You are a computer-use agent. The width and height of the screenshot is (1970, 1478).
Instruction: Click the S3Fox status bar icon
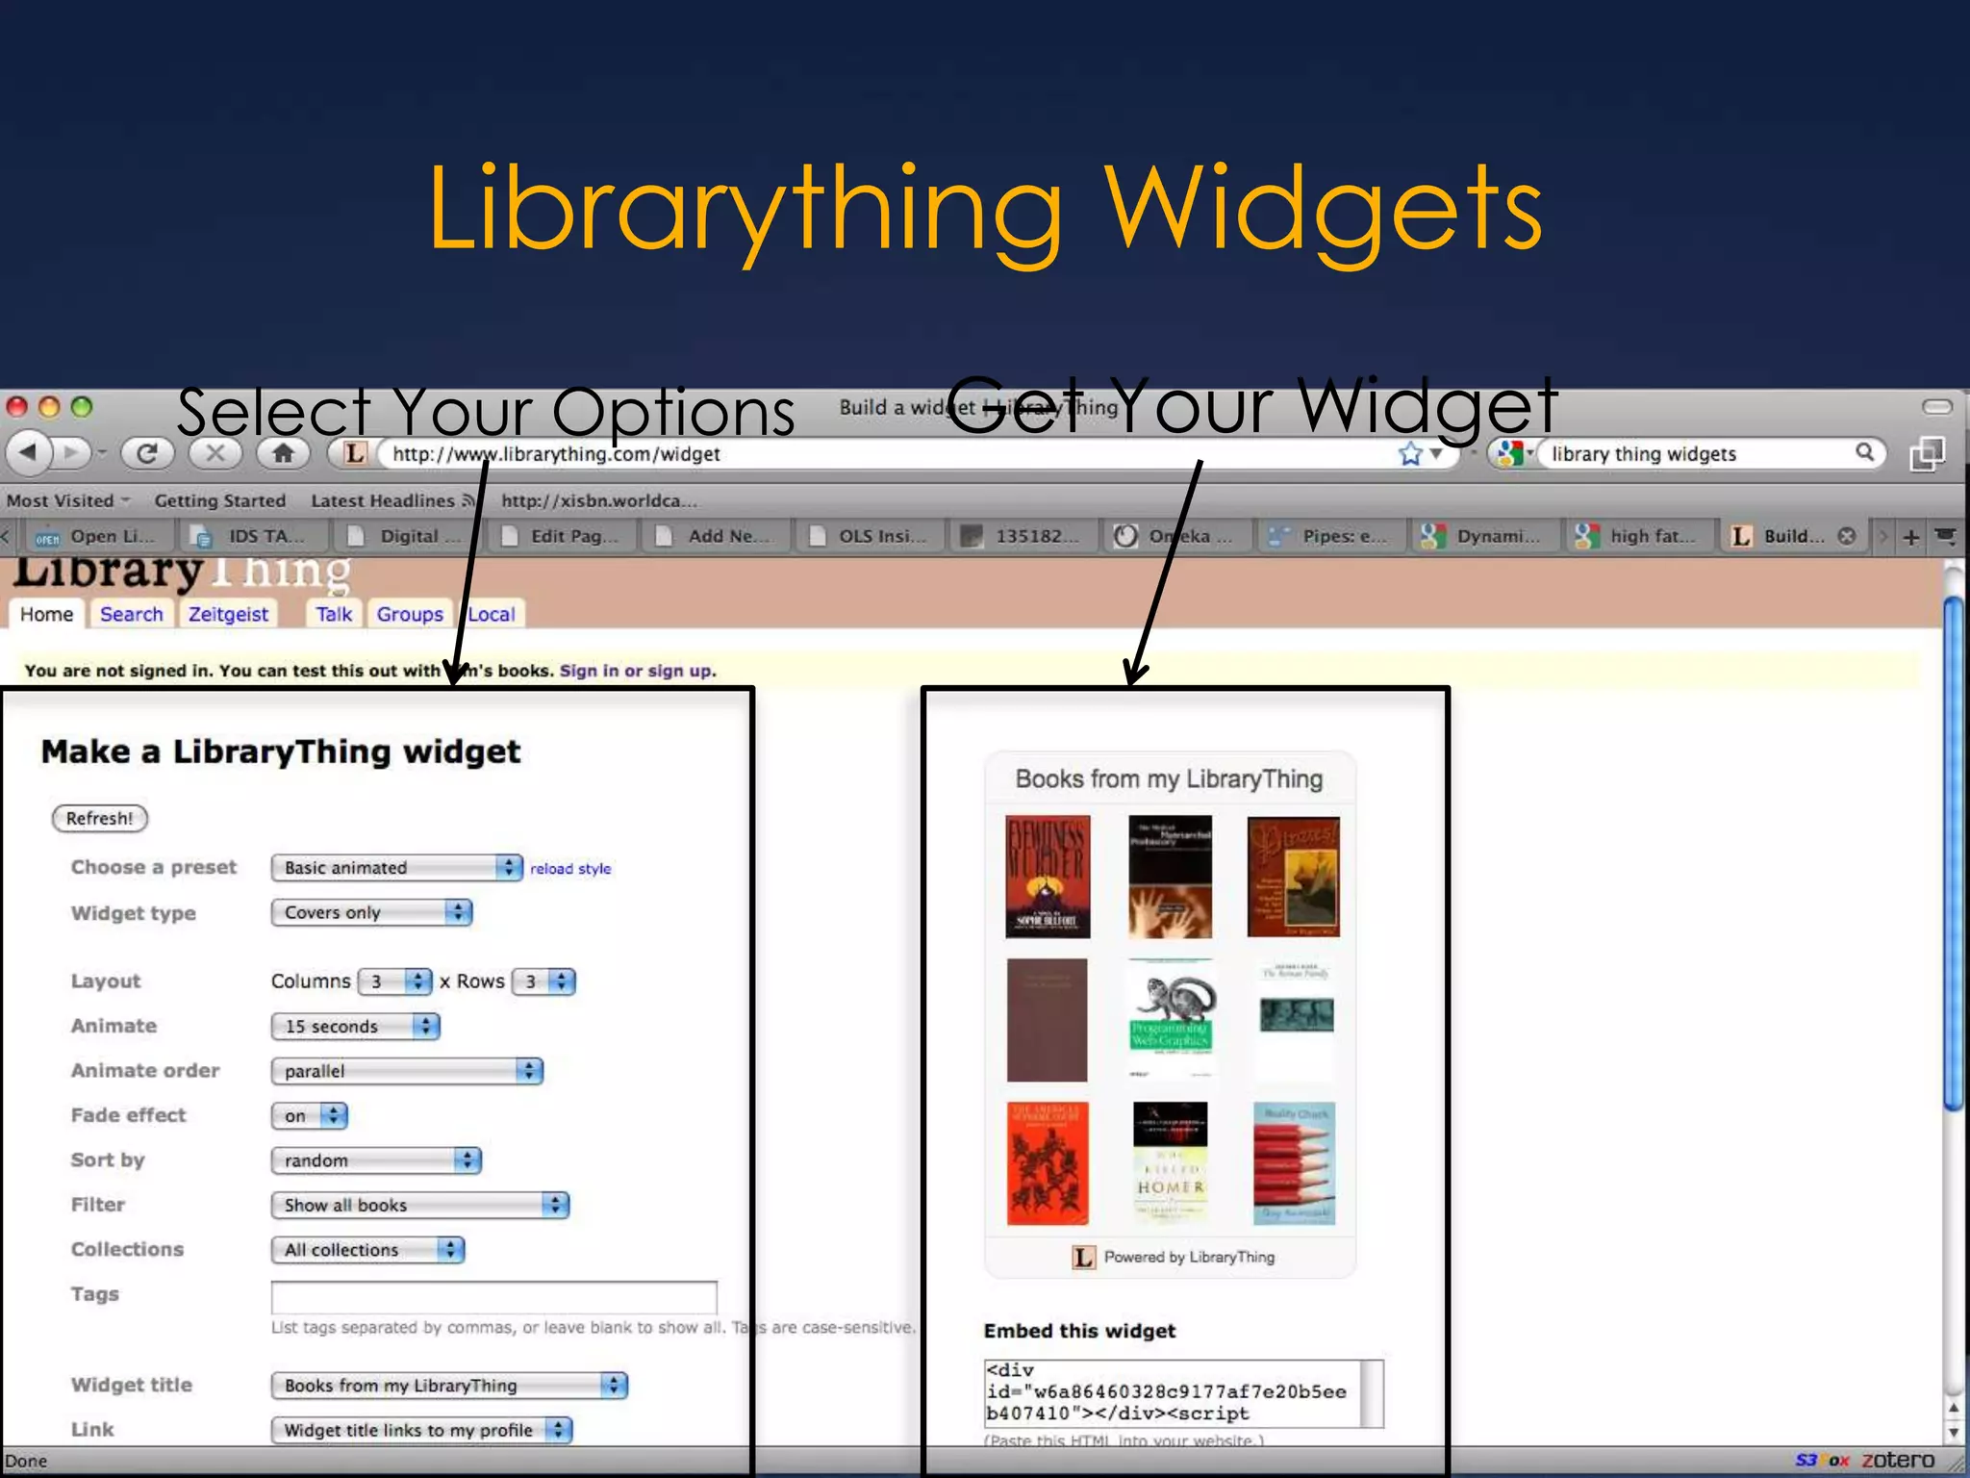[1822, 1460]
